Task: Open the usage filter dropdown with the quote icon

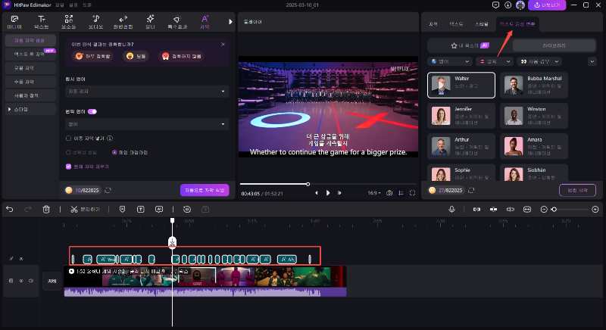Action: click(539, 62)
